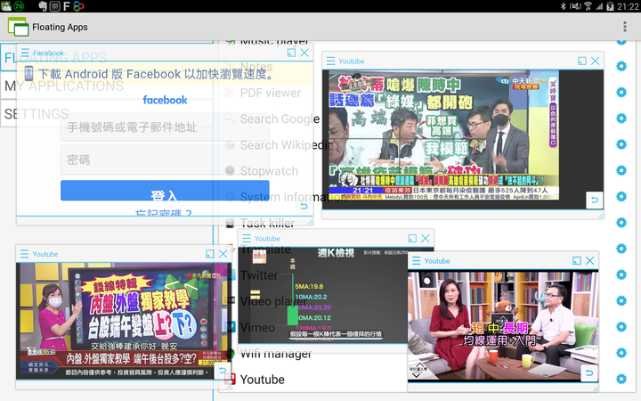Close the Facebook floating window
This screenshot has width=641, height=401.
pos(304,53)
